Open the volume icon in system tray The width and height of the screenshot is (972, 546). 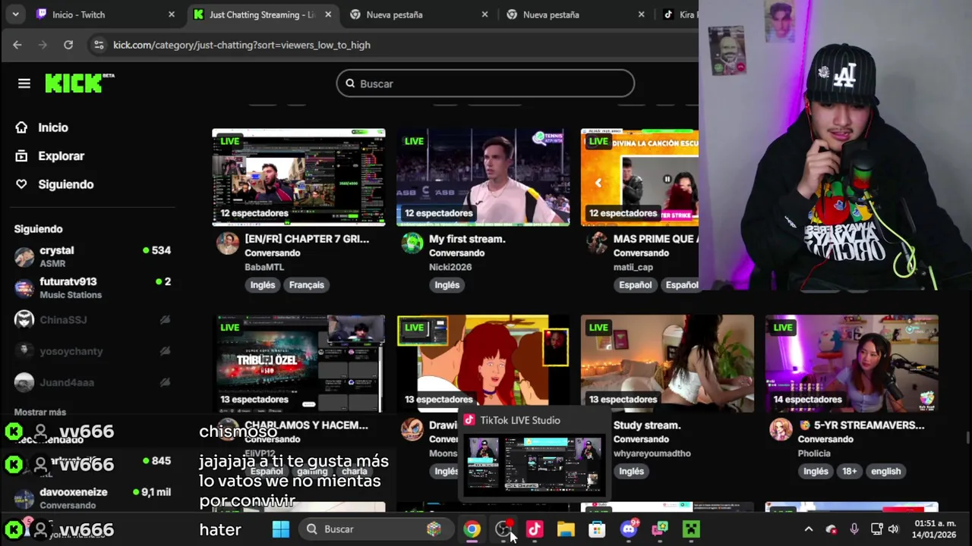[x=894, y=529]
